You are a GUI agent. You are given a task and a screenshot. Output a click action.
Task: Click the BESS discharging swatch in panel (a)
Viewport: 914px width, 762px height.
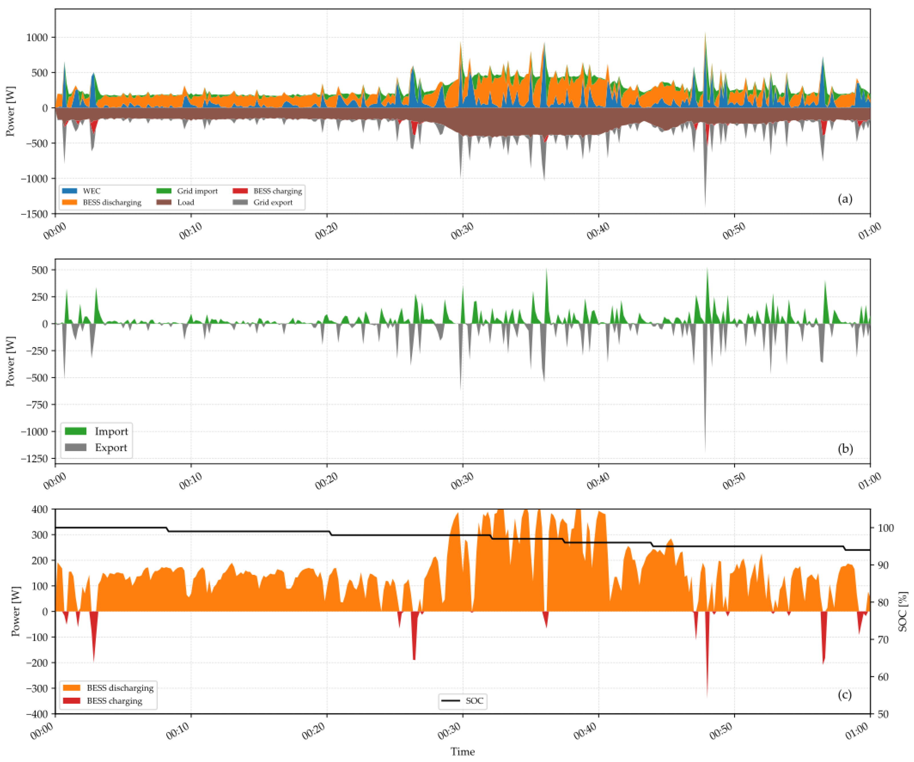tap(70, 202)
